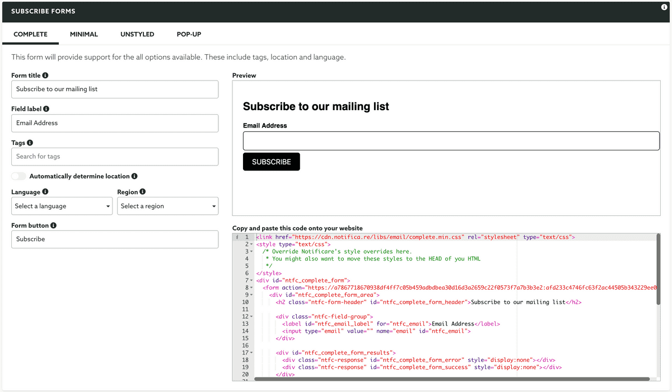672x392 pixels.
Task: Click the Search for tags input
Action: [115, 157]
